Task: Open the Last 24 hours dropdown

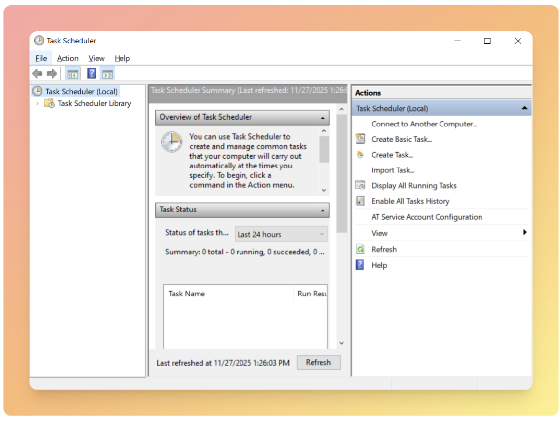Action: 281,234
